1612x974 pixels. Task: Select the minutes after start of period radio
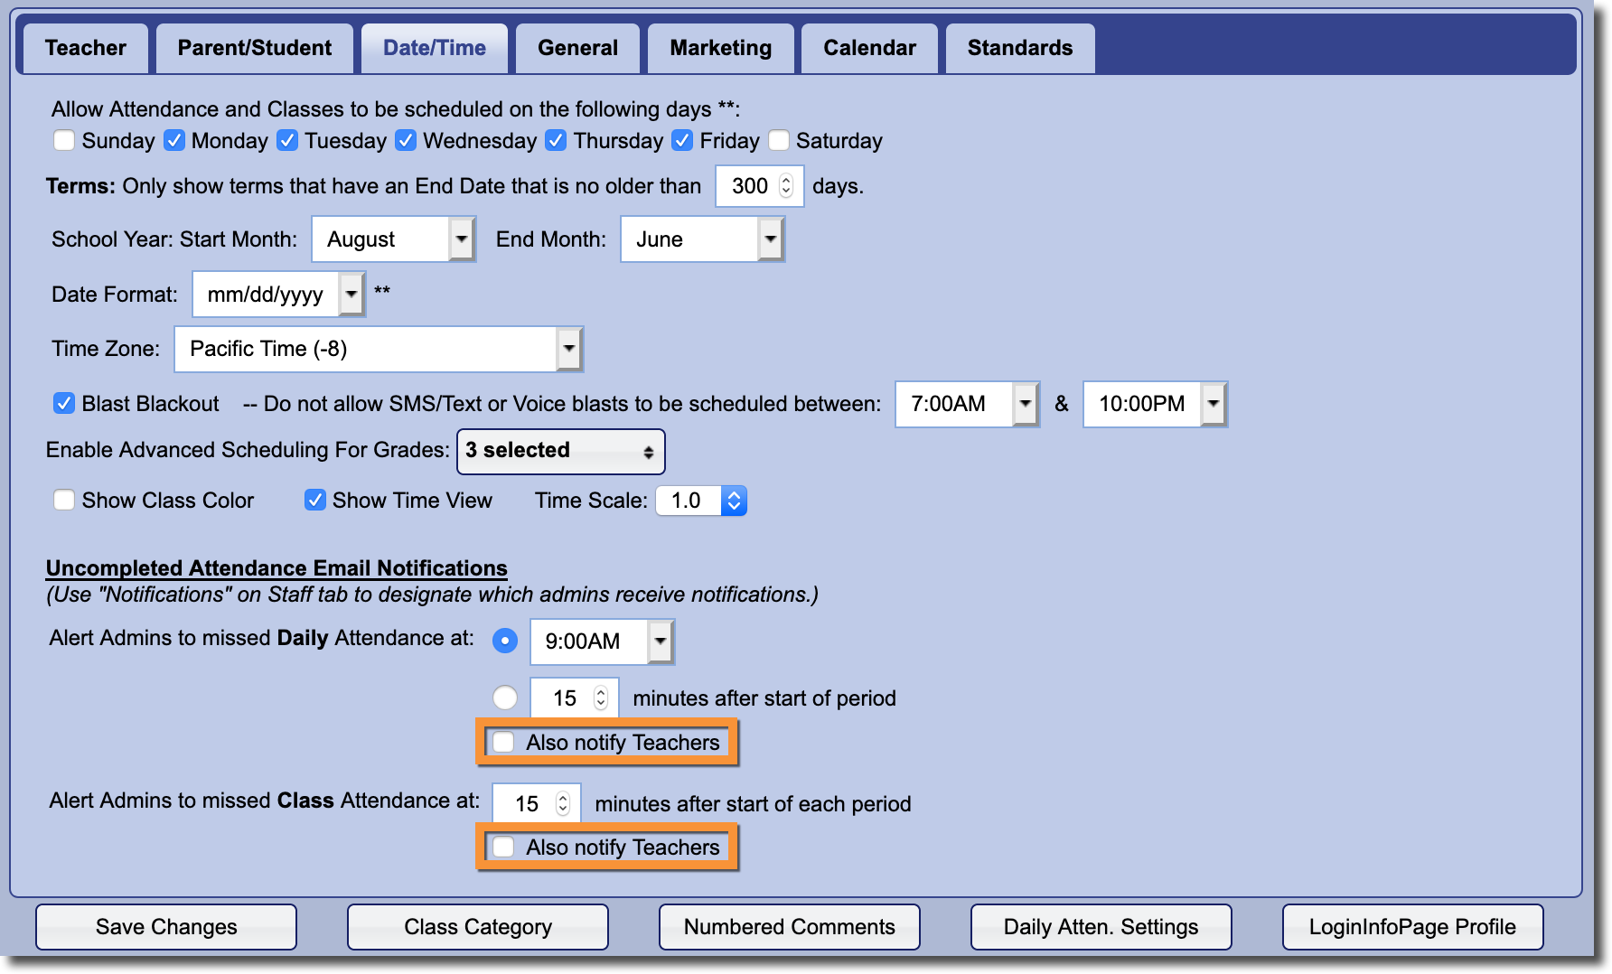tap(505, 698)
